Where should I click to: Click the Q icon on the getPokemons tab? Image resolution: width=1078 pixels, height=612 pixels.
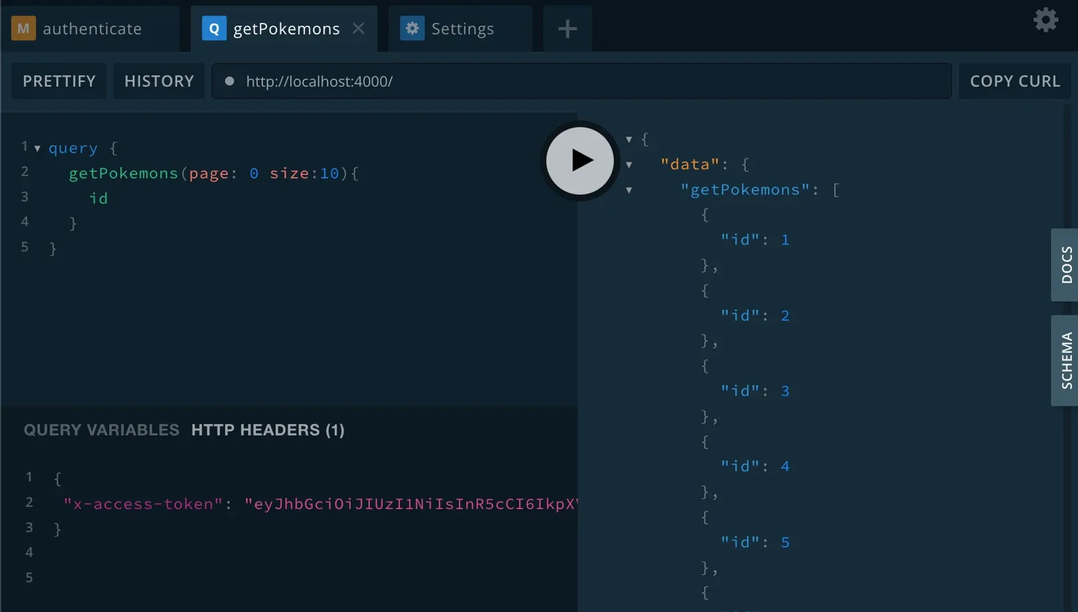point(214,28)
